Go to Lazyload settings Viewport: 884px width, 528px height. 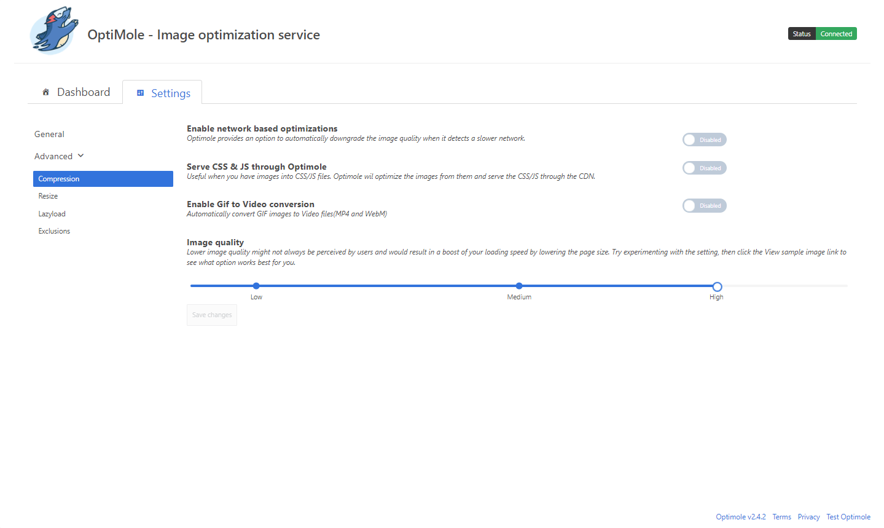point(52,214)
